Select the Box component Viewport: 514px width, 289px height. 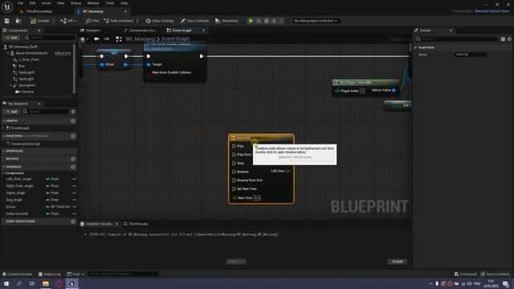(x=22, y=66)
